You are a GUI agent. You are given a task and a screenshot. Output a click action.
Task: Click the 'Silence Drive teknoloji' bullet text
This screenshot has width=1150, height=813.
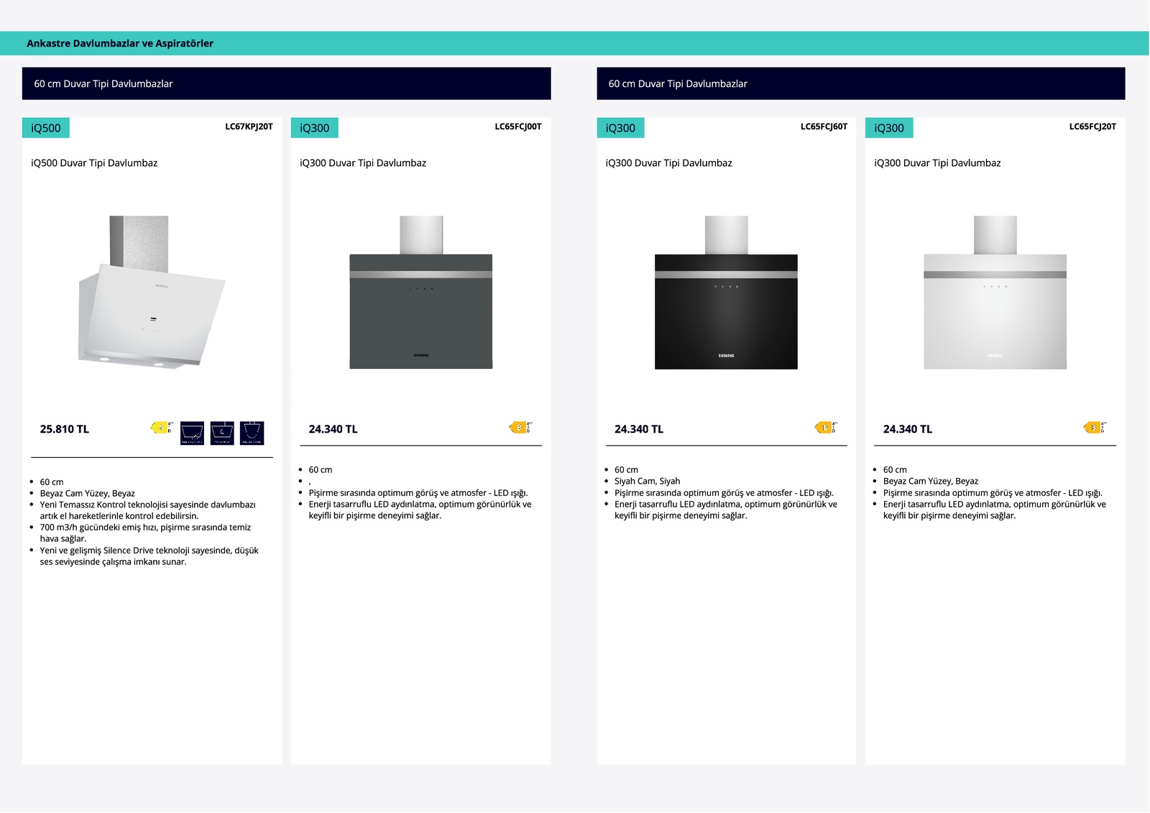(149, 556)
